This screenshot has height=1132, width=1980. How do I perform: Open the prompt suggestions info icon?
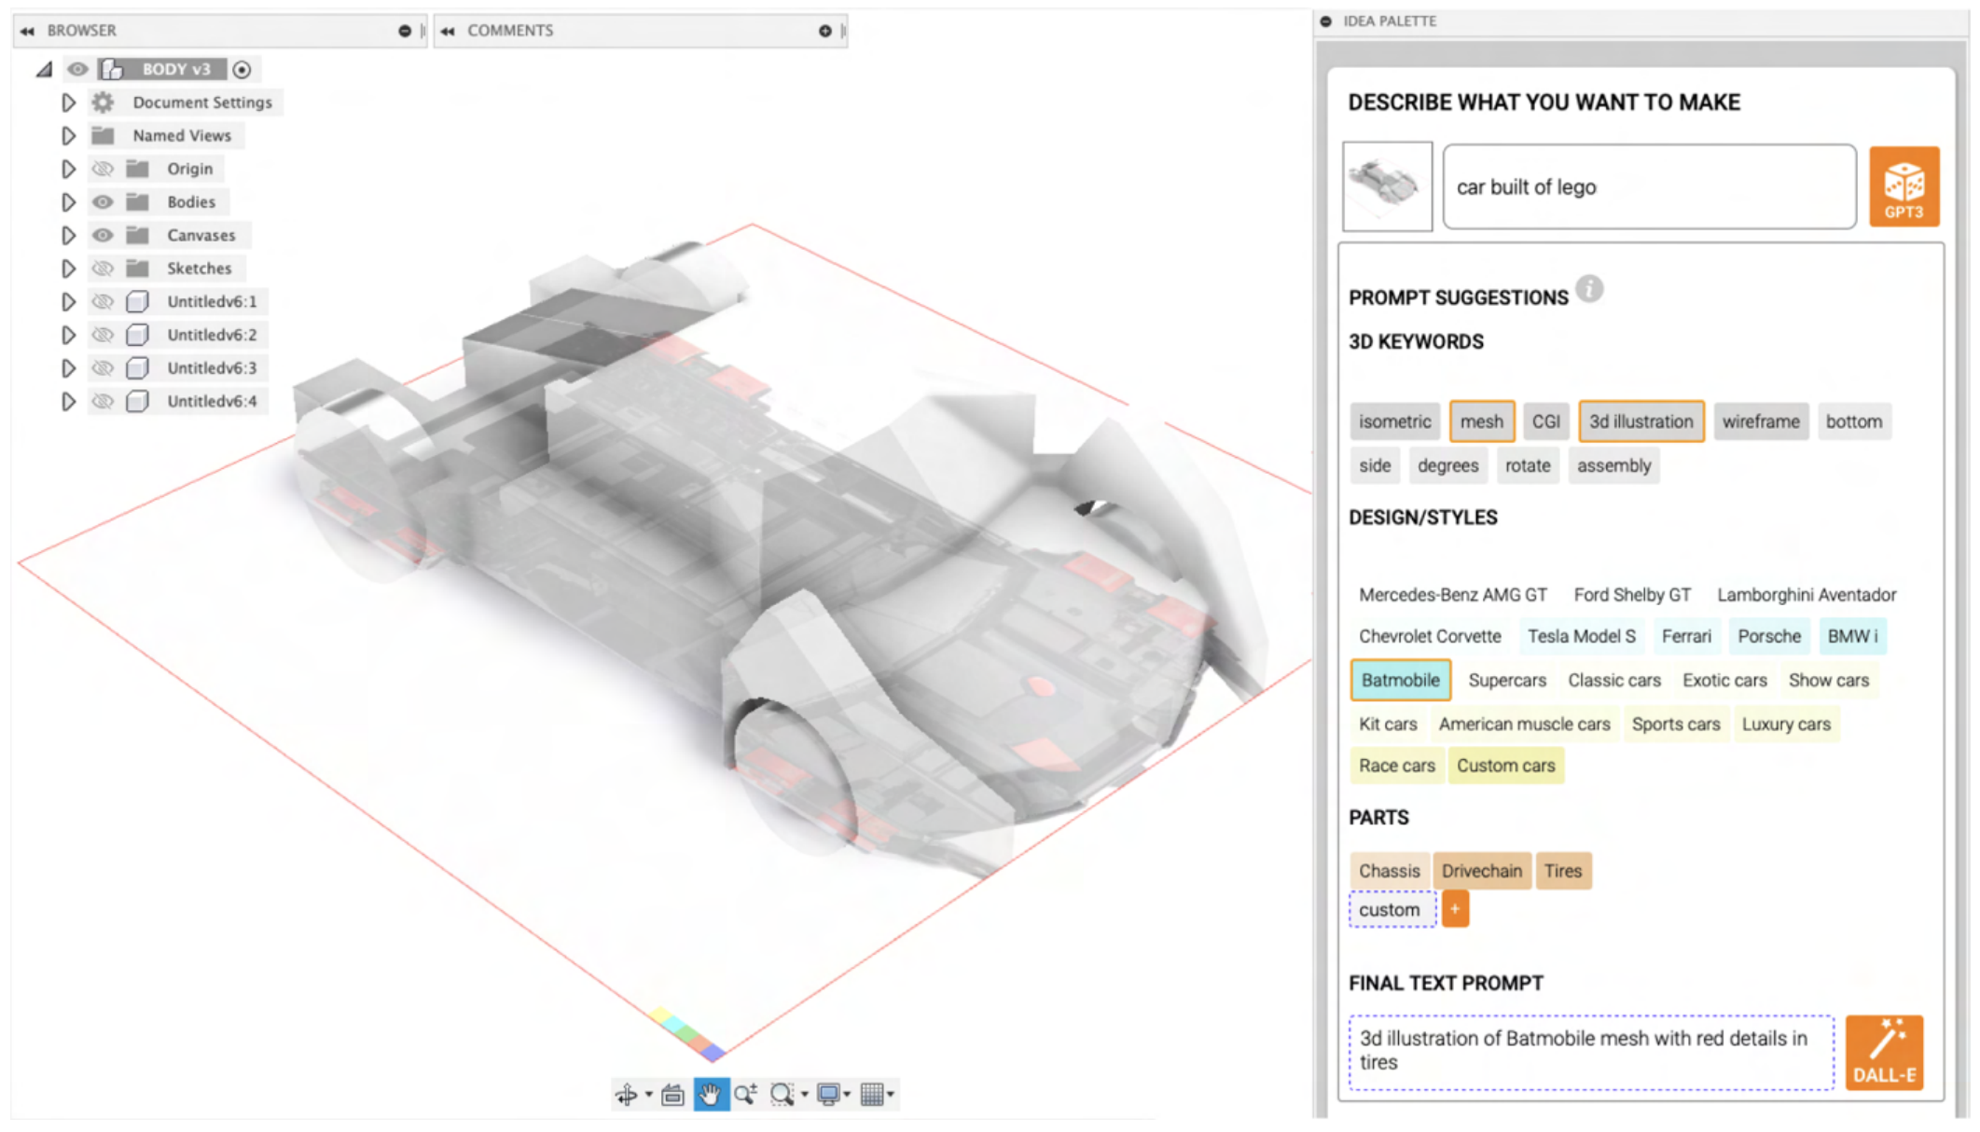[1589, 289]
